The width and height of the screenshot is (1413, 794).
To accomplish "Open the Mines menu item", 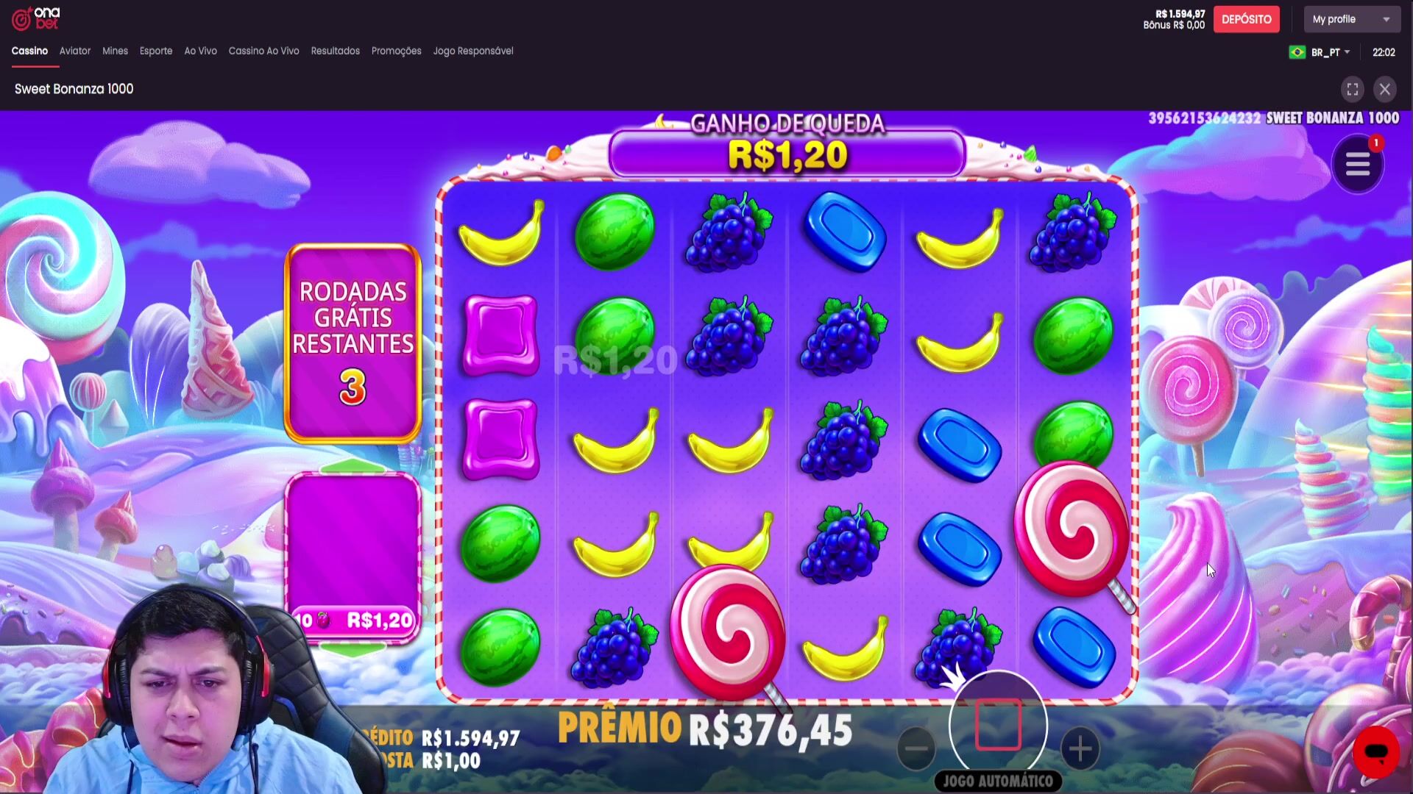I will [115, 51].
